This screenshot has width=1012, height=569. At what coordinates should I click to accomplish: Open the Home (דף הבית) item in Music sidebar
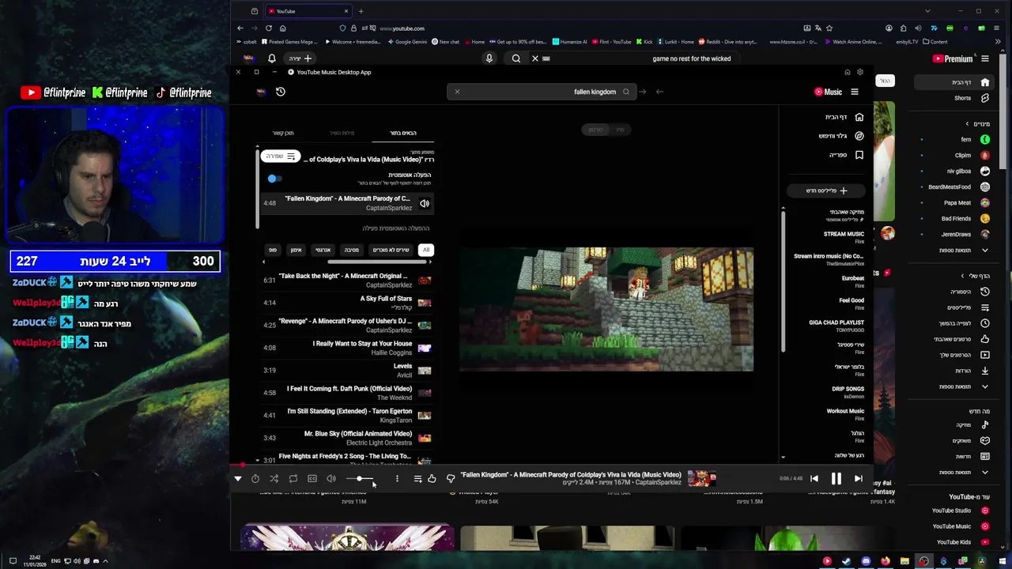click(x=843, y=117)
